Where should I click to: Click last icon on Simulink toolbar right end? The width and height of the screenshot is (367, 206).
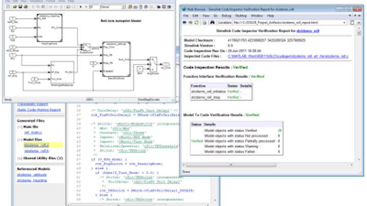(x=169, y=7)
